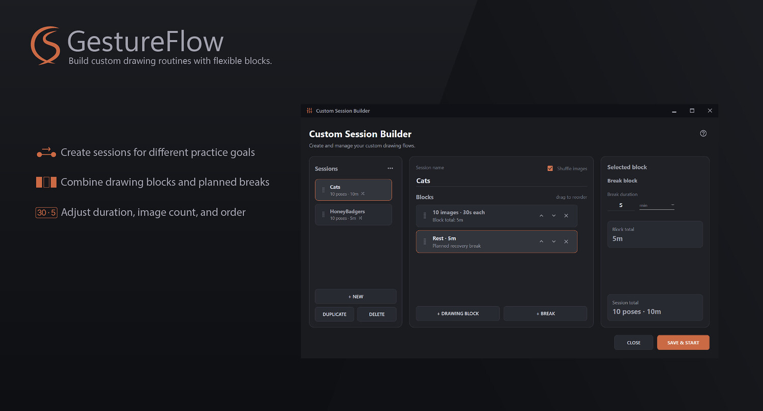This screenshot has height=411, width=763.
Task: Remove the 10 images drawing block
Action: (x=566, y=216)
